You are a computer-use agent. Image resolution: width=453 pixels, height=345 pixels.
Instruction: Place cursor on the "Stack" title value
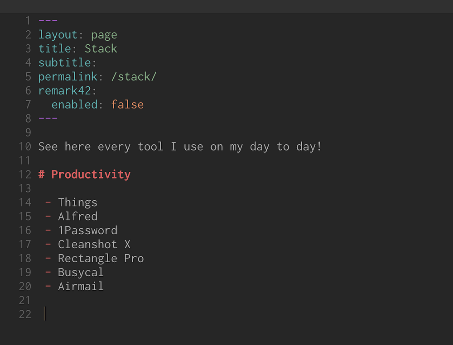[101, 49]
